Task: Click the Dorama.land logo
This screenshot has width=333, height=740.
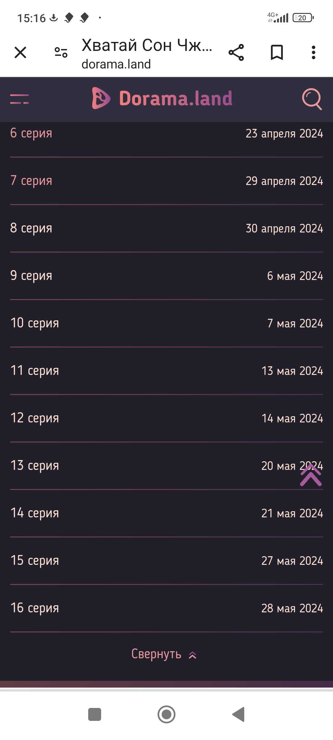Action: 162,99
